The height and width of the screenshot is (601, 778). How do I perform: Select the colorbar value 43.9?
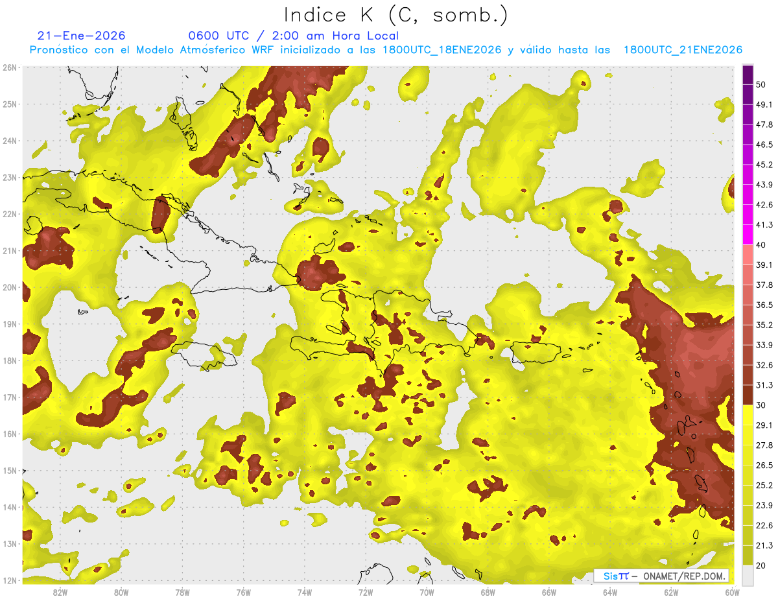coord(764,185)
